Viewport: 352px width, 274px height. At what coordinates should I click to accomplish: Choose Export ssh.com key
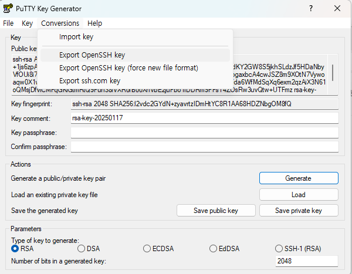point(135,80)
